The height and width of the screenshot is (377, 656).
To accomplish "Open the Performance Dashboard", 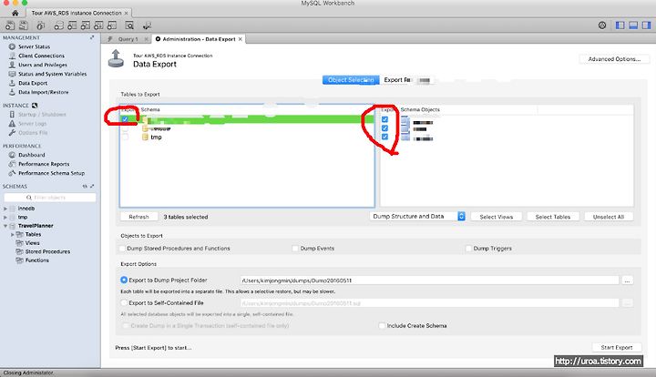I will coord(31,155).
